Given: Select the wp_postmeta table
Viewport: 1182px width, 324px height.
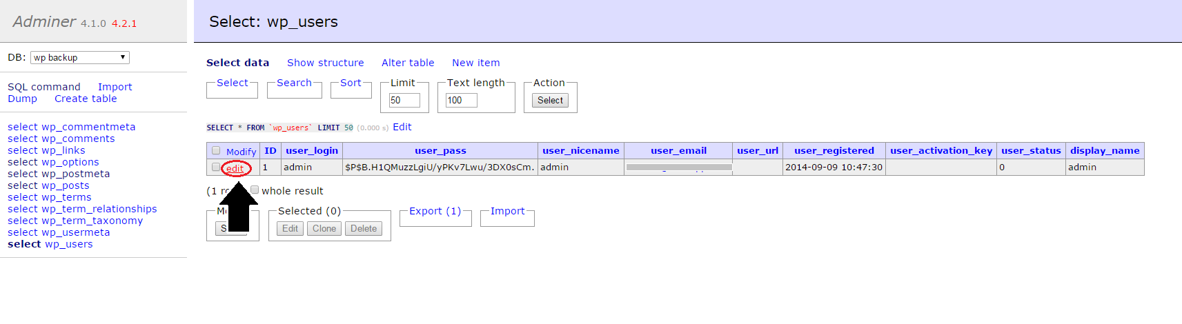Looking at the screenshot, I should (76, 174).
